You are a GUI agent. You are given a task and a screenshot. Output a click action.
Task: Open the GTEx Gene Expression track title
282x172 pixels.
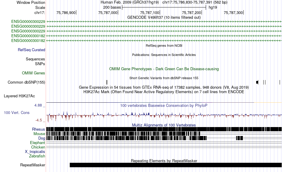164,87
